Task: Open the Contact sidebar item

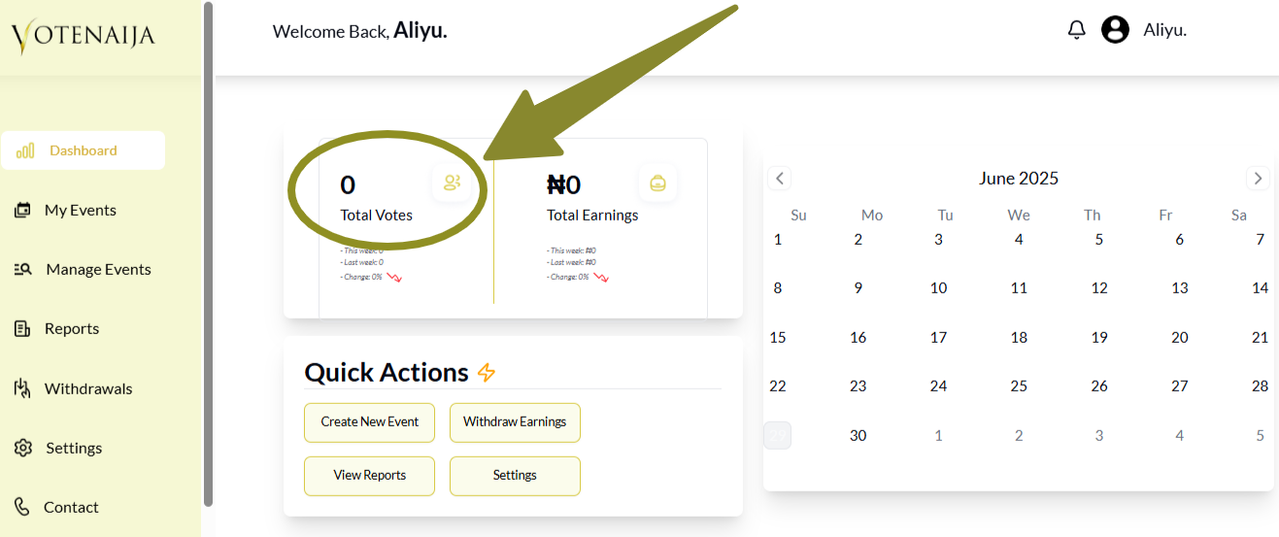Action: pos(71,508)
